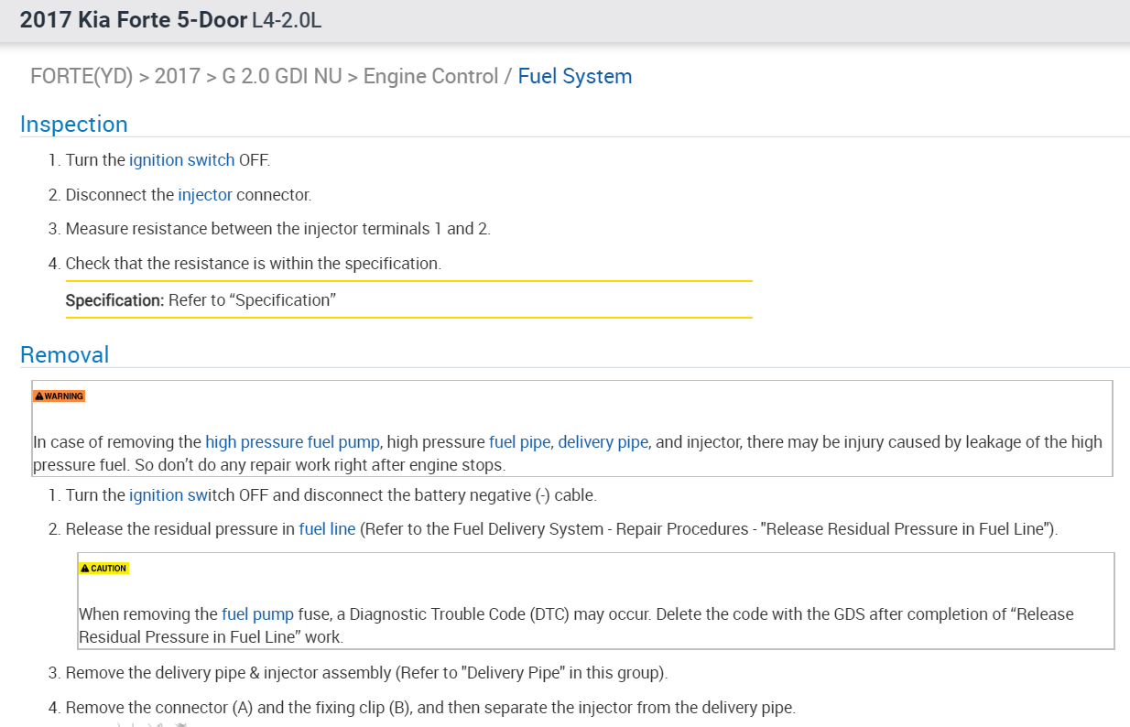Screen dimensions: 1130x727
Task: Select the Inspection section heading
Action: point(74,125)
